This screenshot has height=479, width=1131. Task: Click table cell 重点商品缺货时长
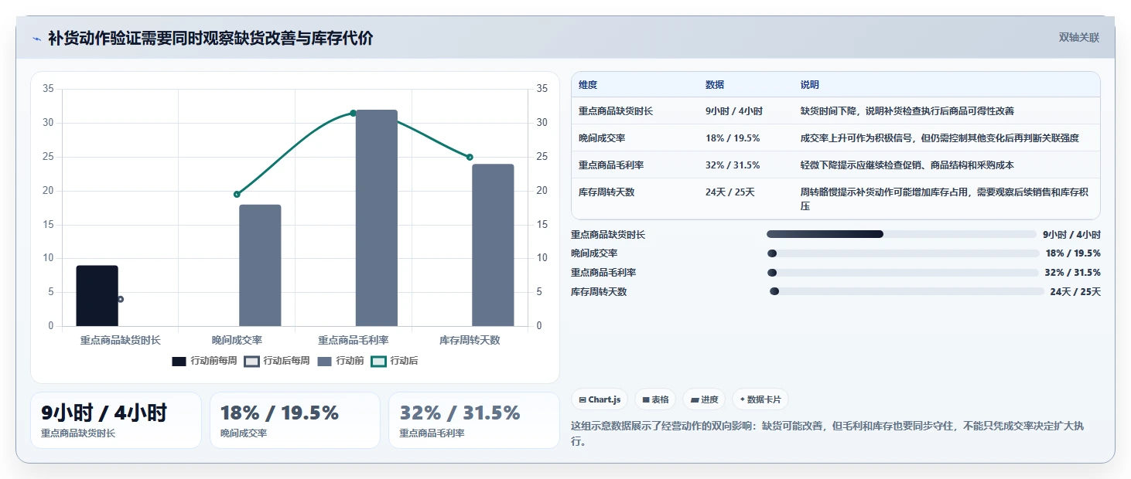[x=616, y=111]
